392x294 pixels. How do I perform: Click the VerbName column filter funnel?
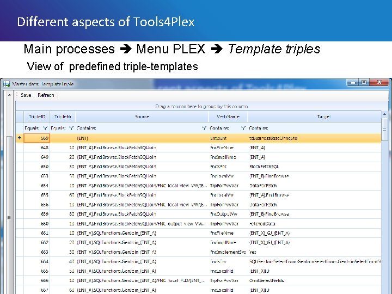tap(243, 128)
